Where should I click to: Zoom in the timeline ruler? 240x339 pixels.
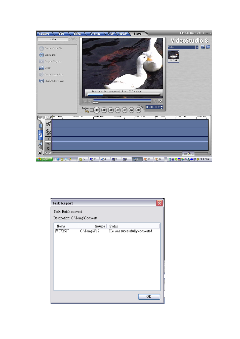click(51, 117)
